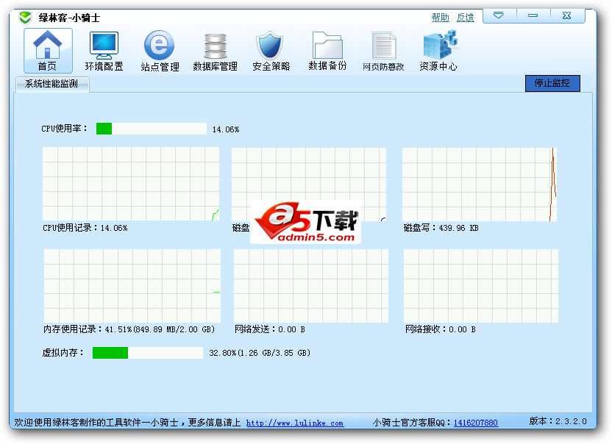
Task: Click the 停止监控 button
Action: 552,83
